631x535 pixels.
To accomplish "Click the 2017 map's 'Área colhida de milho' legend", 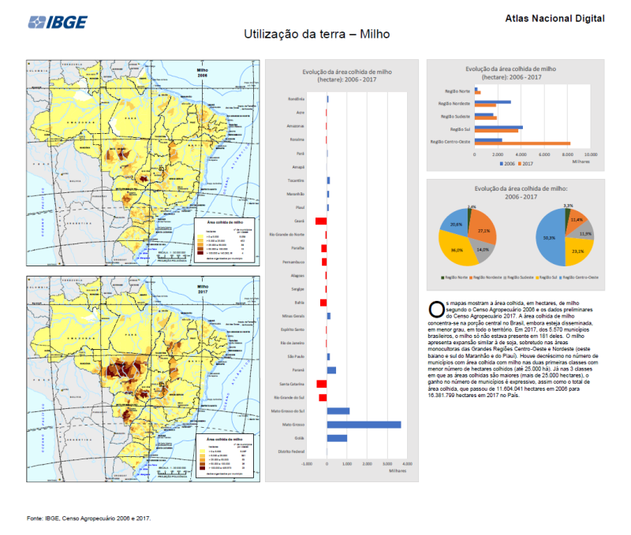I will click(x=226, y=455).
